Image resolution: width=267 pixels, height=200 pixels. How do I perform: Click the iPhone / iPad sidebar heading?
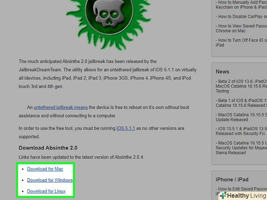(232, 179)
